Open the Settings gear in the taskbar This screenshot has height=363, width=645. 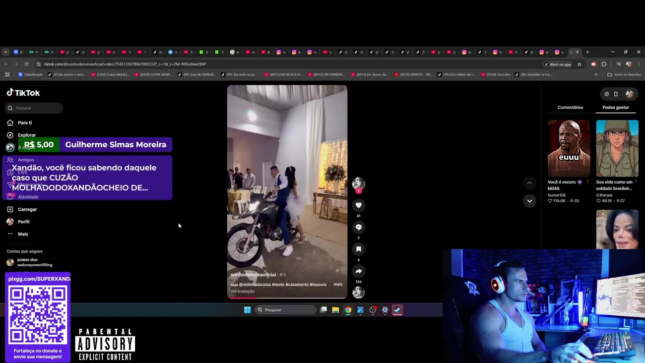[x=385, y=310]
